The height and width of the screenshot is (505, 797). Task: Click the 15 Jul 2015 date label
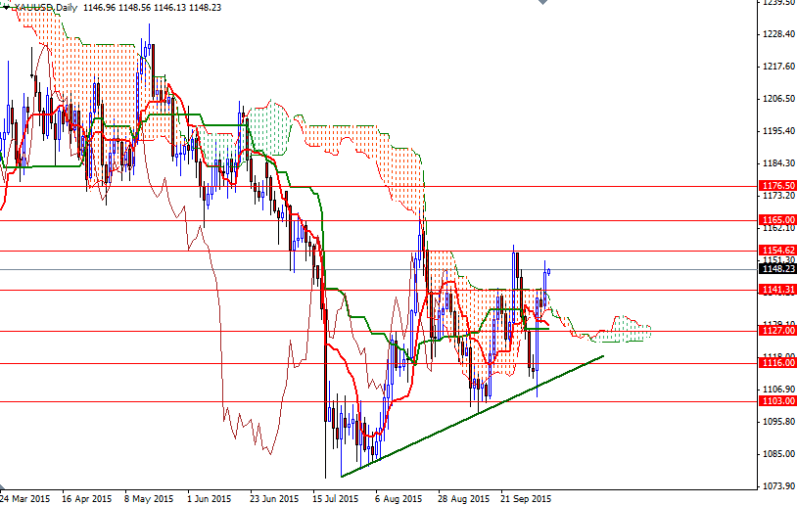tap(336, 498)
